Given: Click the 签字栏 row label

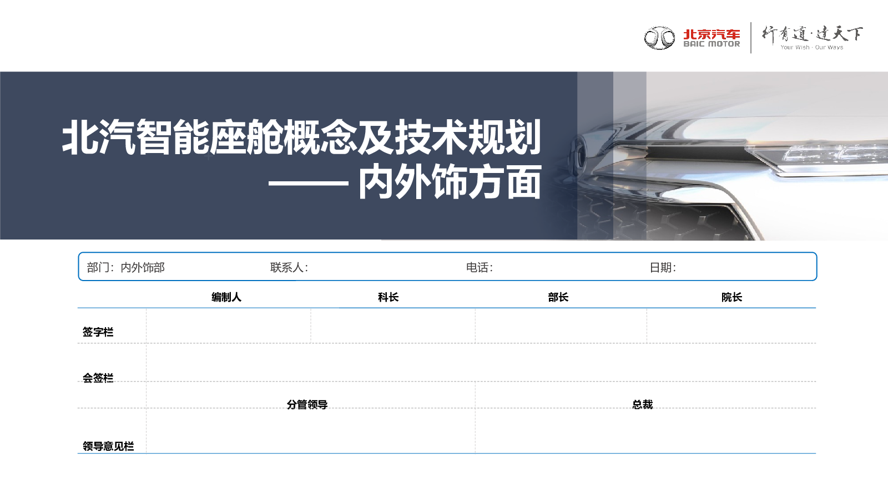Looking at the screenshot, I should (98, 332).
